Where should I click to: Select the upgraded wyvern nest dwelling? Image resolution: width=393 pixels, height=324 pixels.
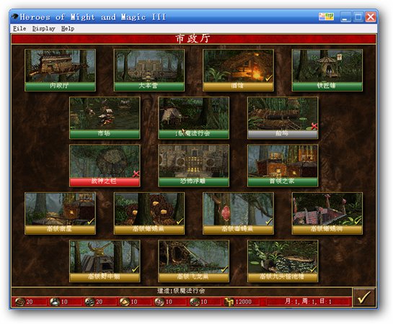pyautogui.click(x=194, y=261)
